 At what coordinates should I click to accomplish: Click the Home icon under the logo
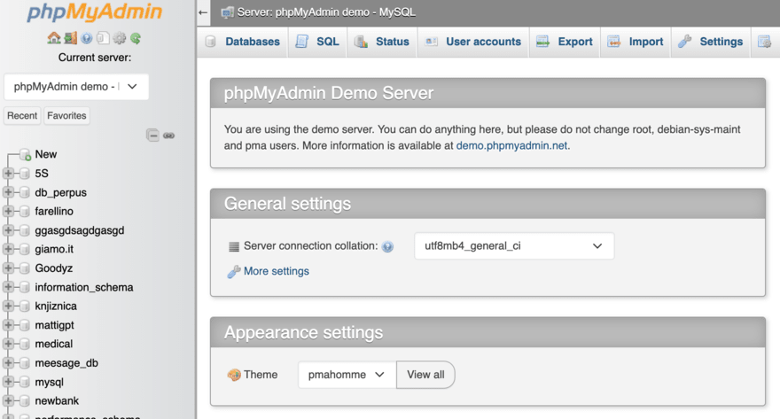pos(54,38)
